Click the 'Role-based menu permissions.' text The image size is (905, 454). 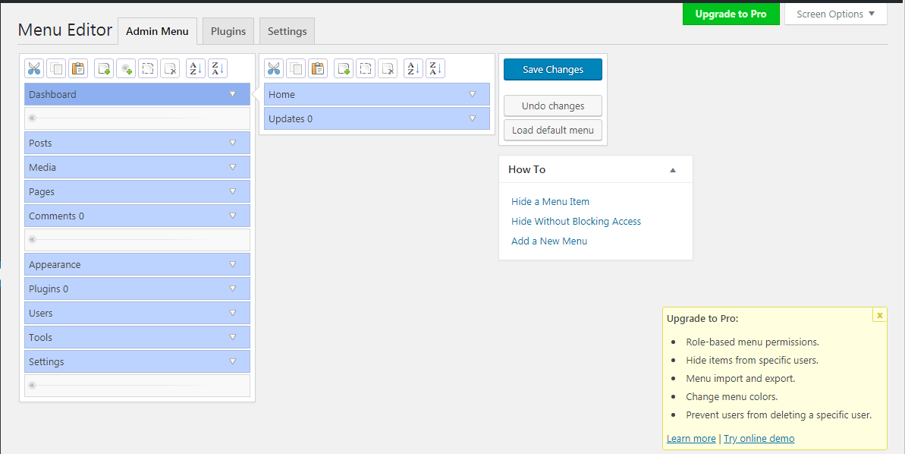(752, 342)
